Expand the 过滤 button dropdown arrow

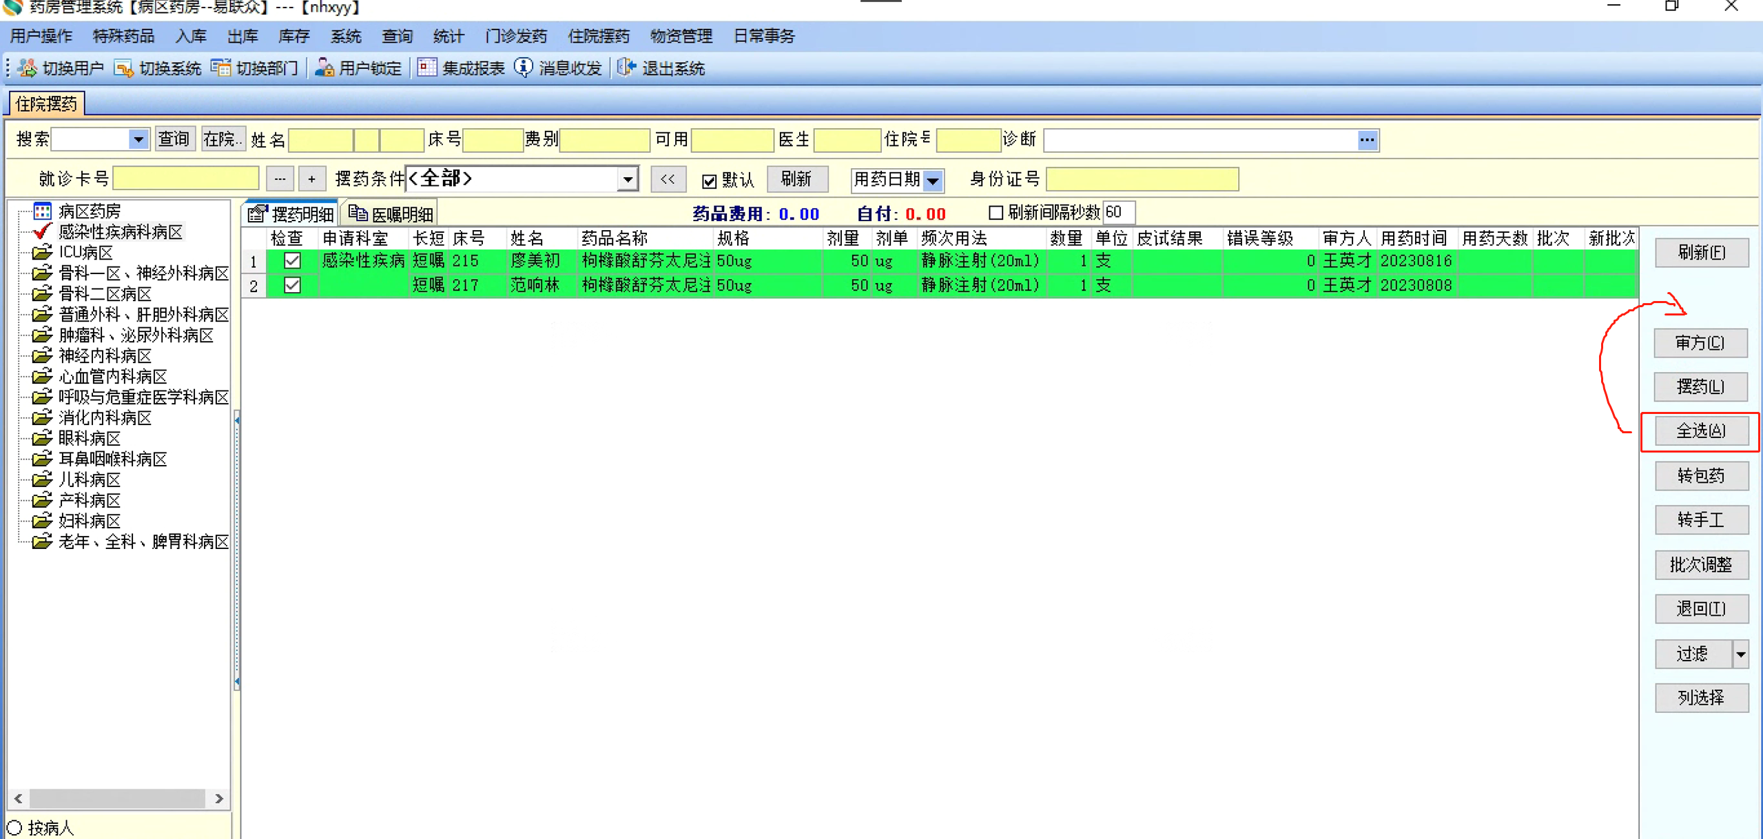(1740, 654)
